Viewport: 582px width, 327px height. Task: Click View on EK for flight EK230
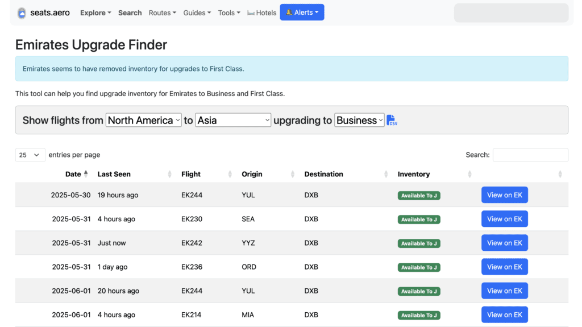pyautogui.click(x=505, y=219)
